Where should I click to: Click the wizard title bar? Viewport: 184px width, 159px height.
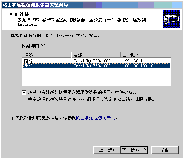(x=92, y=5)
